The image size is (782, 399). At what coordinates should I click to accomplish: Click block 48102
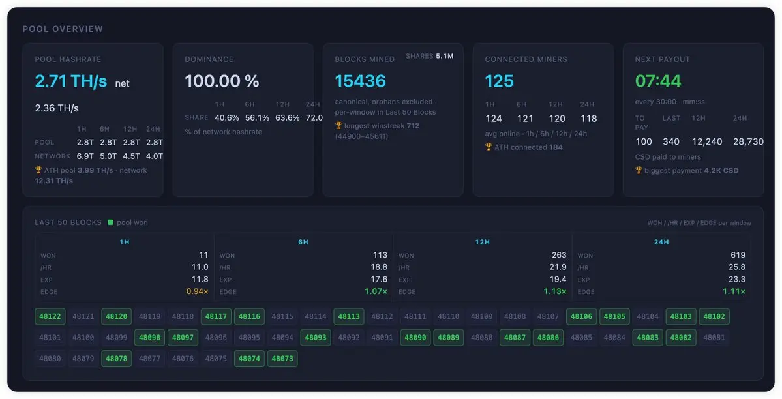click(x=714, y=316)
